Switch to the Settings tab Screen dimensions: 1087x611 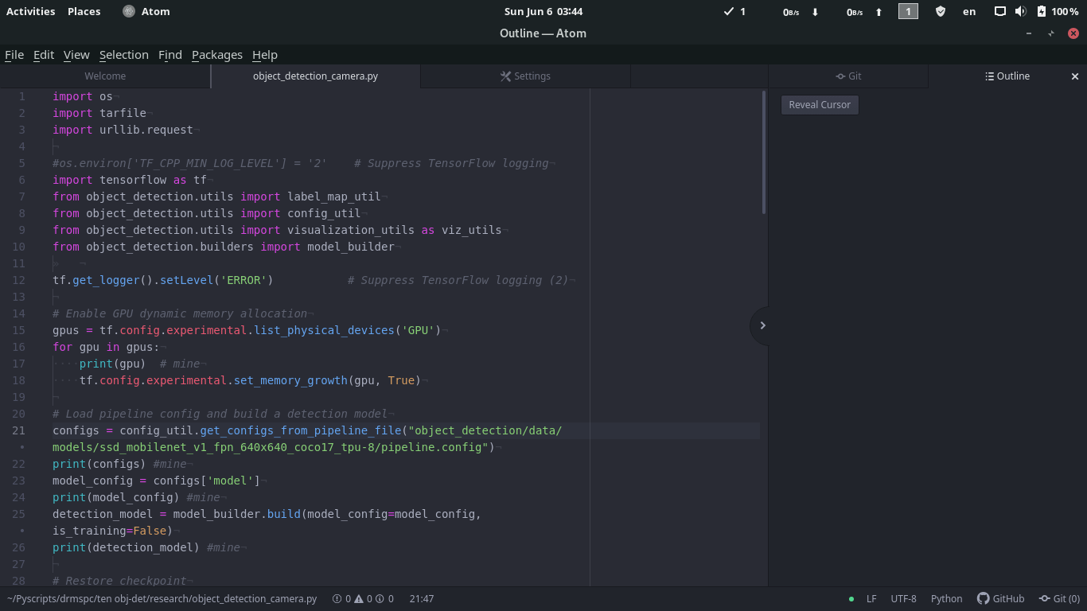click(x=525, y=76)
